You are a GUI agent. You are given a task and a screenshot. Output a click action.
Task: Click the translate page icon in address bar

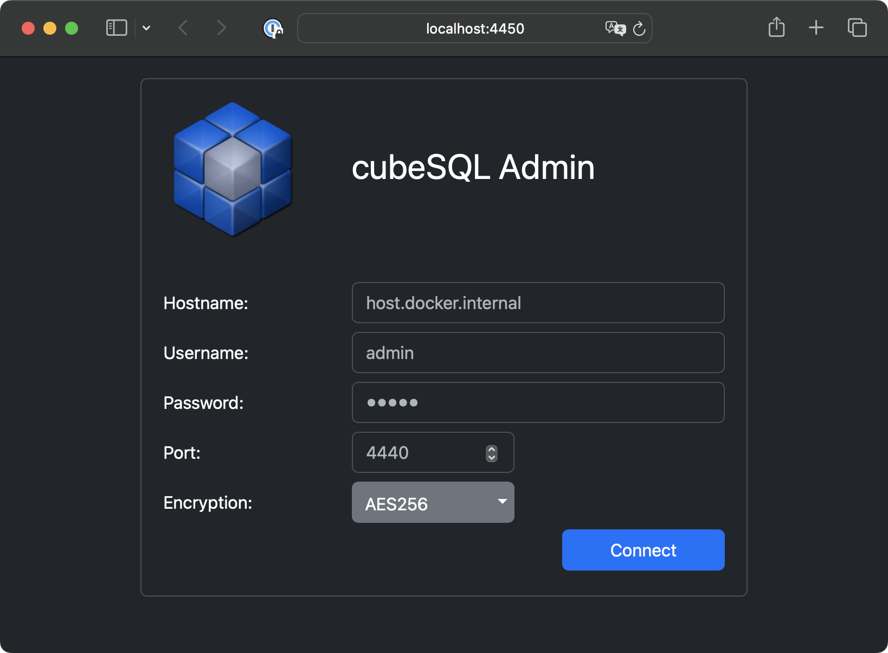615,28
